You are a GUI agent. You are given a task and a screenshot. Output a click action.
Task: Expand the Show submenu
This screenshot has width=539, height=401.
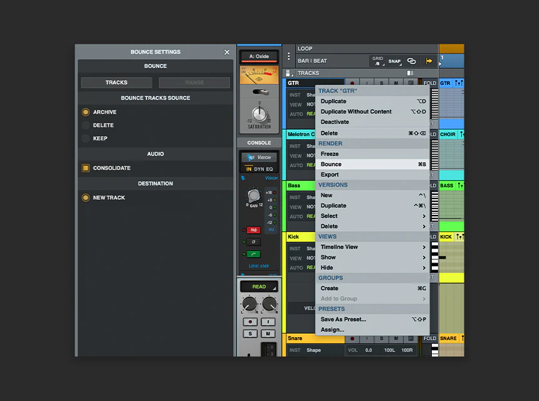click(x=373, y=257)
